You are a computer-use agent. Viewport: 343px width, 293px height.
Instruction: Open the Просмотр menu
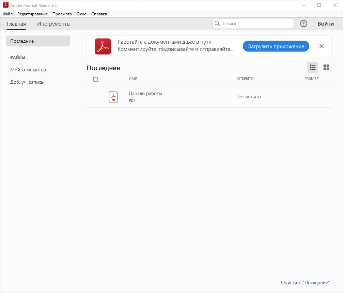pyautogui.click(x=62, y=14)
